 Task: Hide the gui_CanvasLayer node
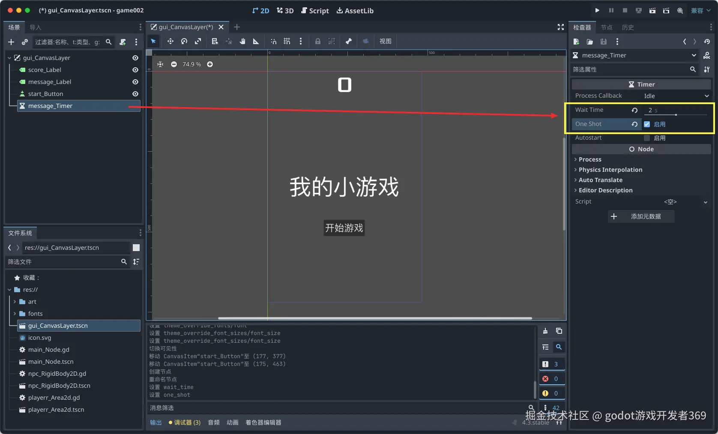click(x=135, y=58)
